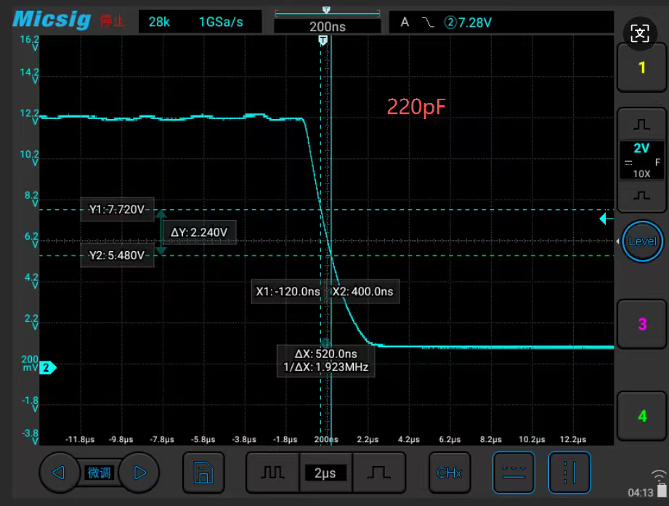The width and height of the screenshot is (669, 506).
Task: Increase timebase with the multi-pulse icon
Action: [272, 473]
